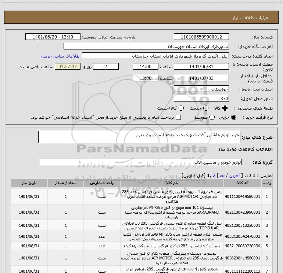Go to the بعد page link

[x=222, y=176]
